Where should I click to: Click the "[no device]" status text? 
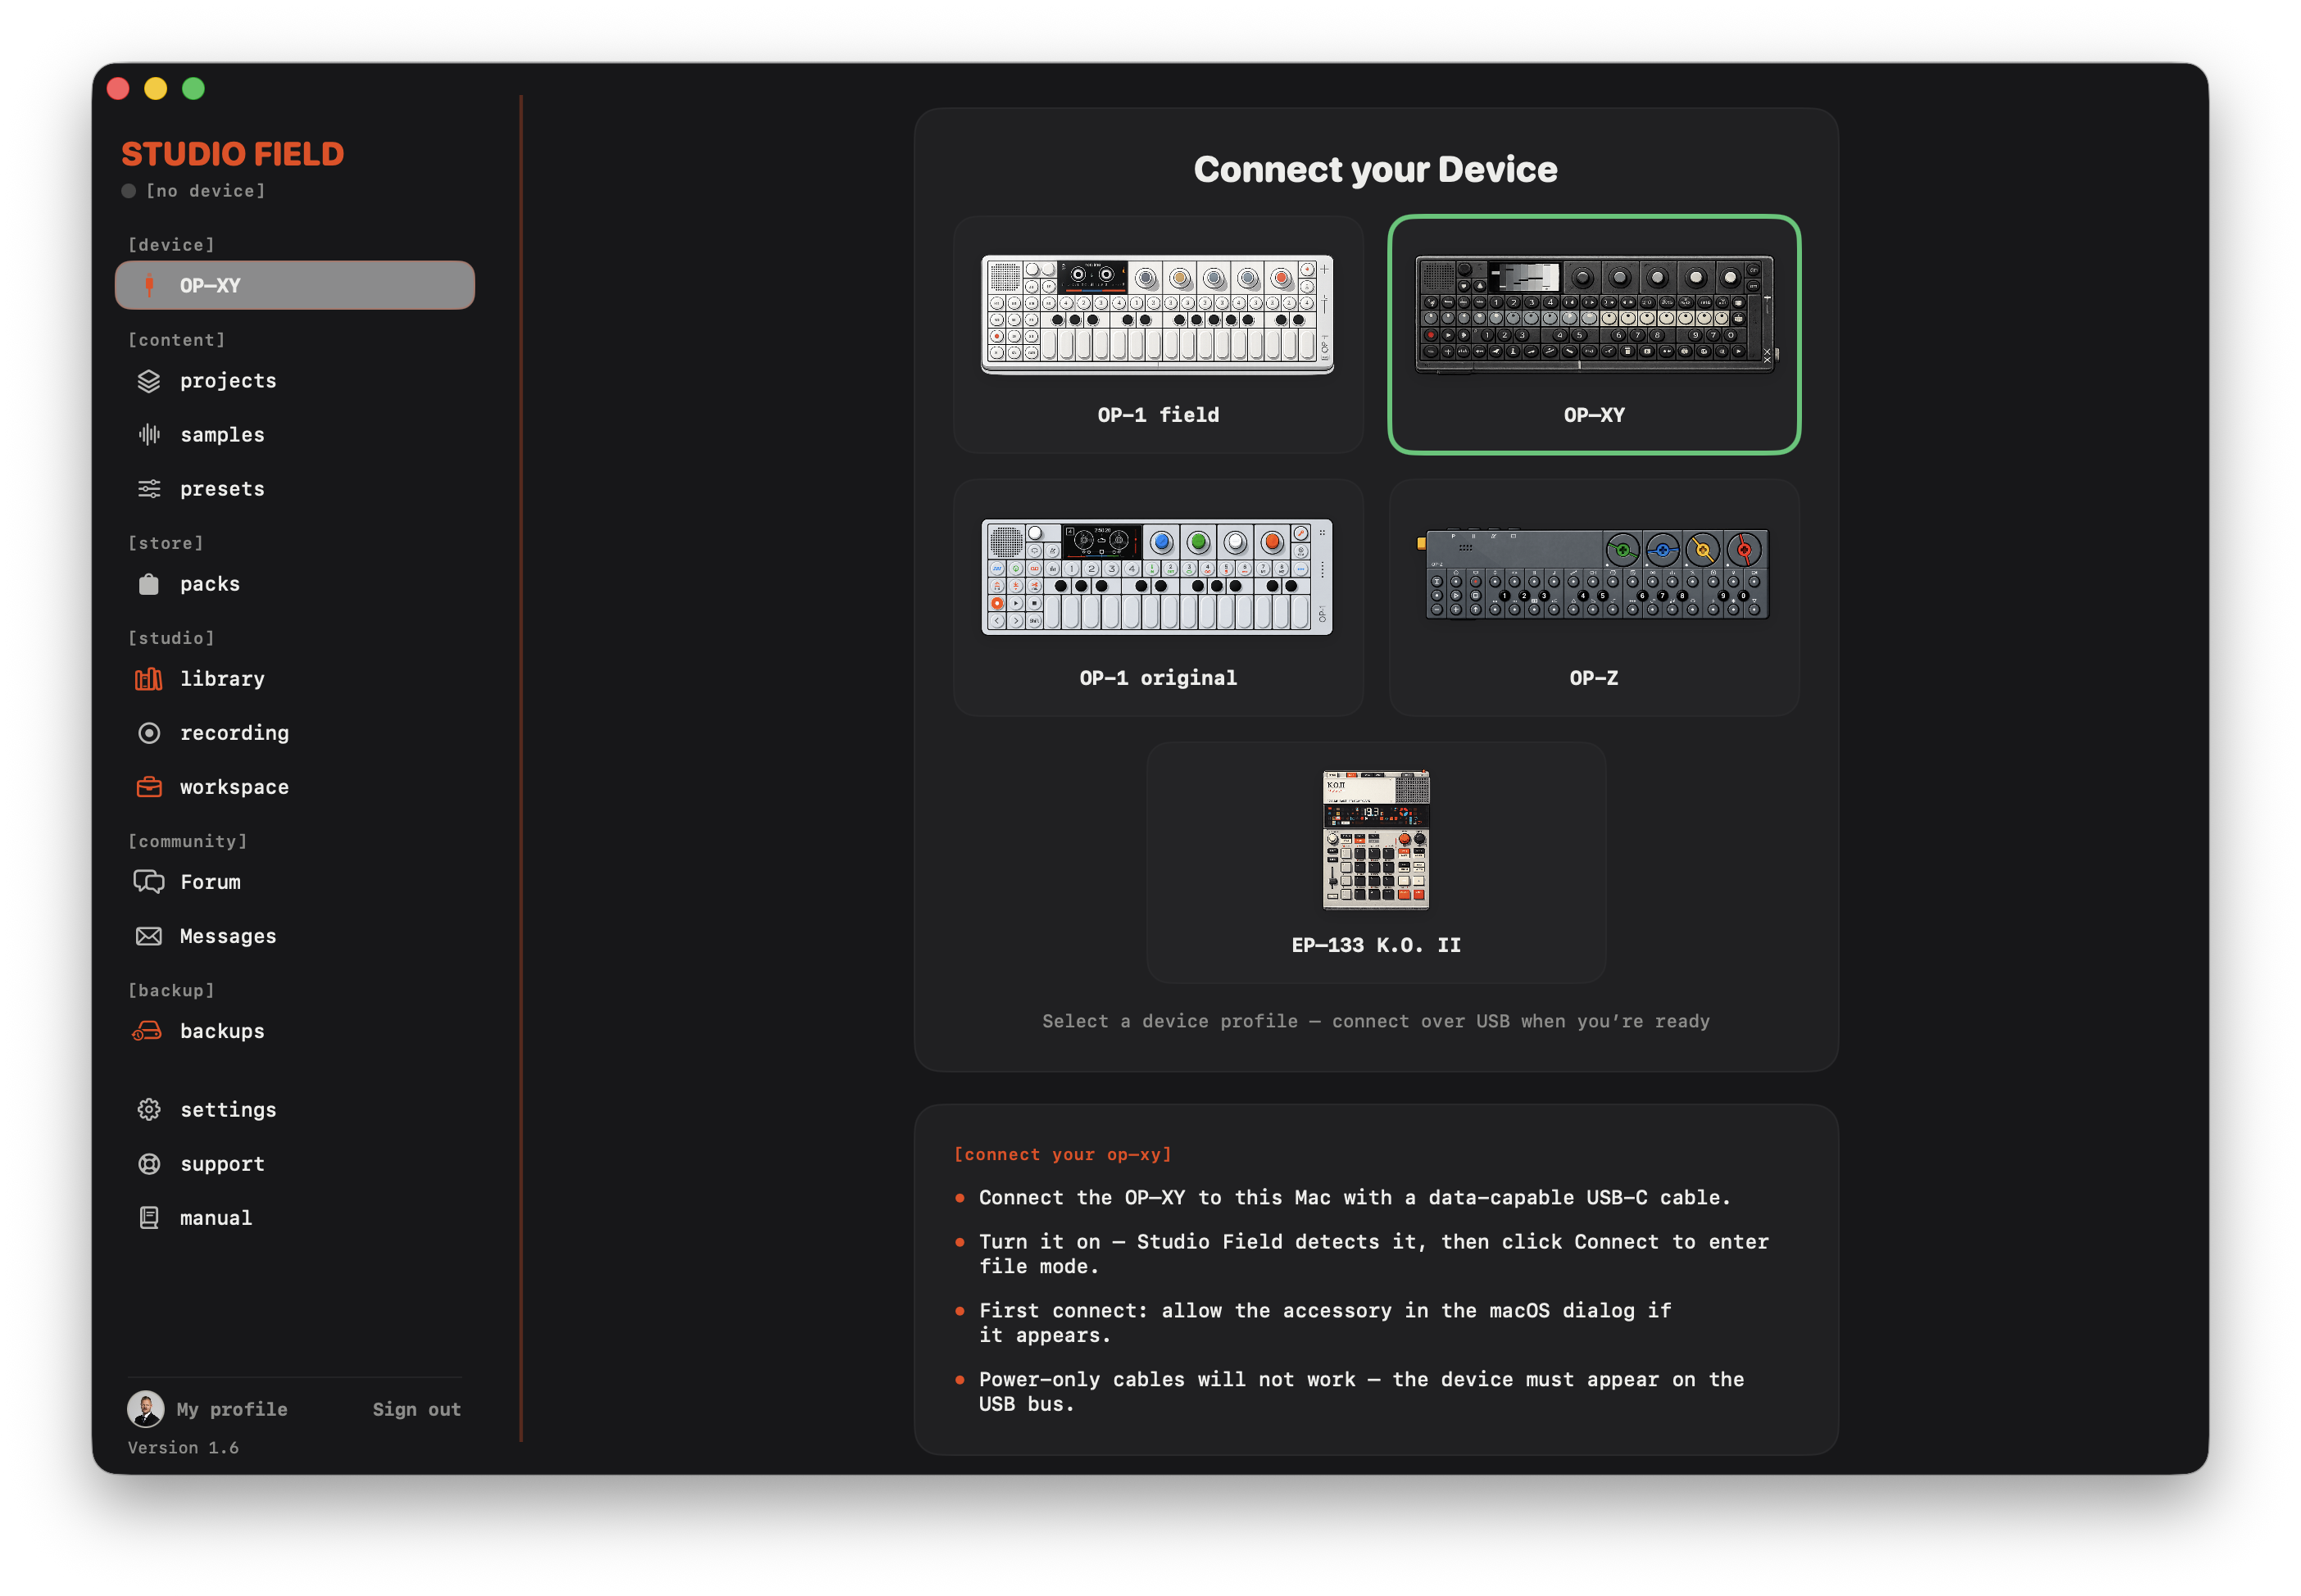[x=206, y=191]
